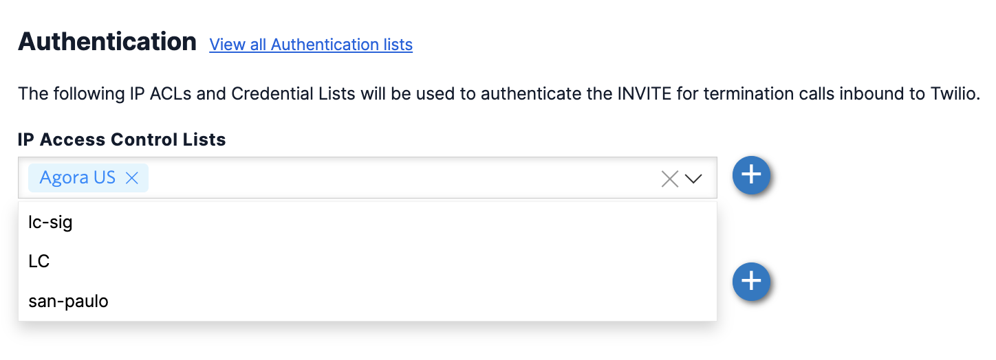The width and height of the screenshot is (996, 360).
Task: Click the Agora US tag label
Action: (x=77, y=178)
